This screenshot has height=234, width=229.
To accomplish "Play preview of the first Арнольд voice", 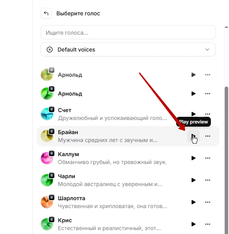I will [194, 75].
